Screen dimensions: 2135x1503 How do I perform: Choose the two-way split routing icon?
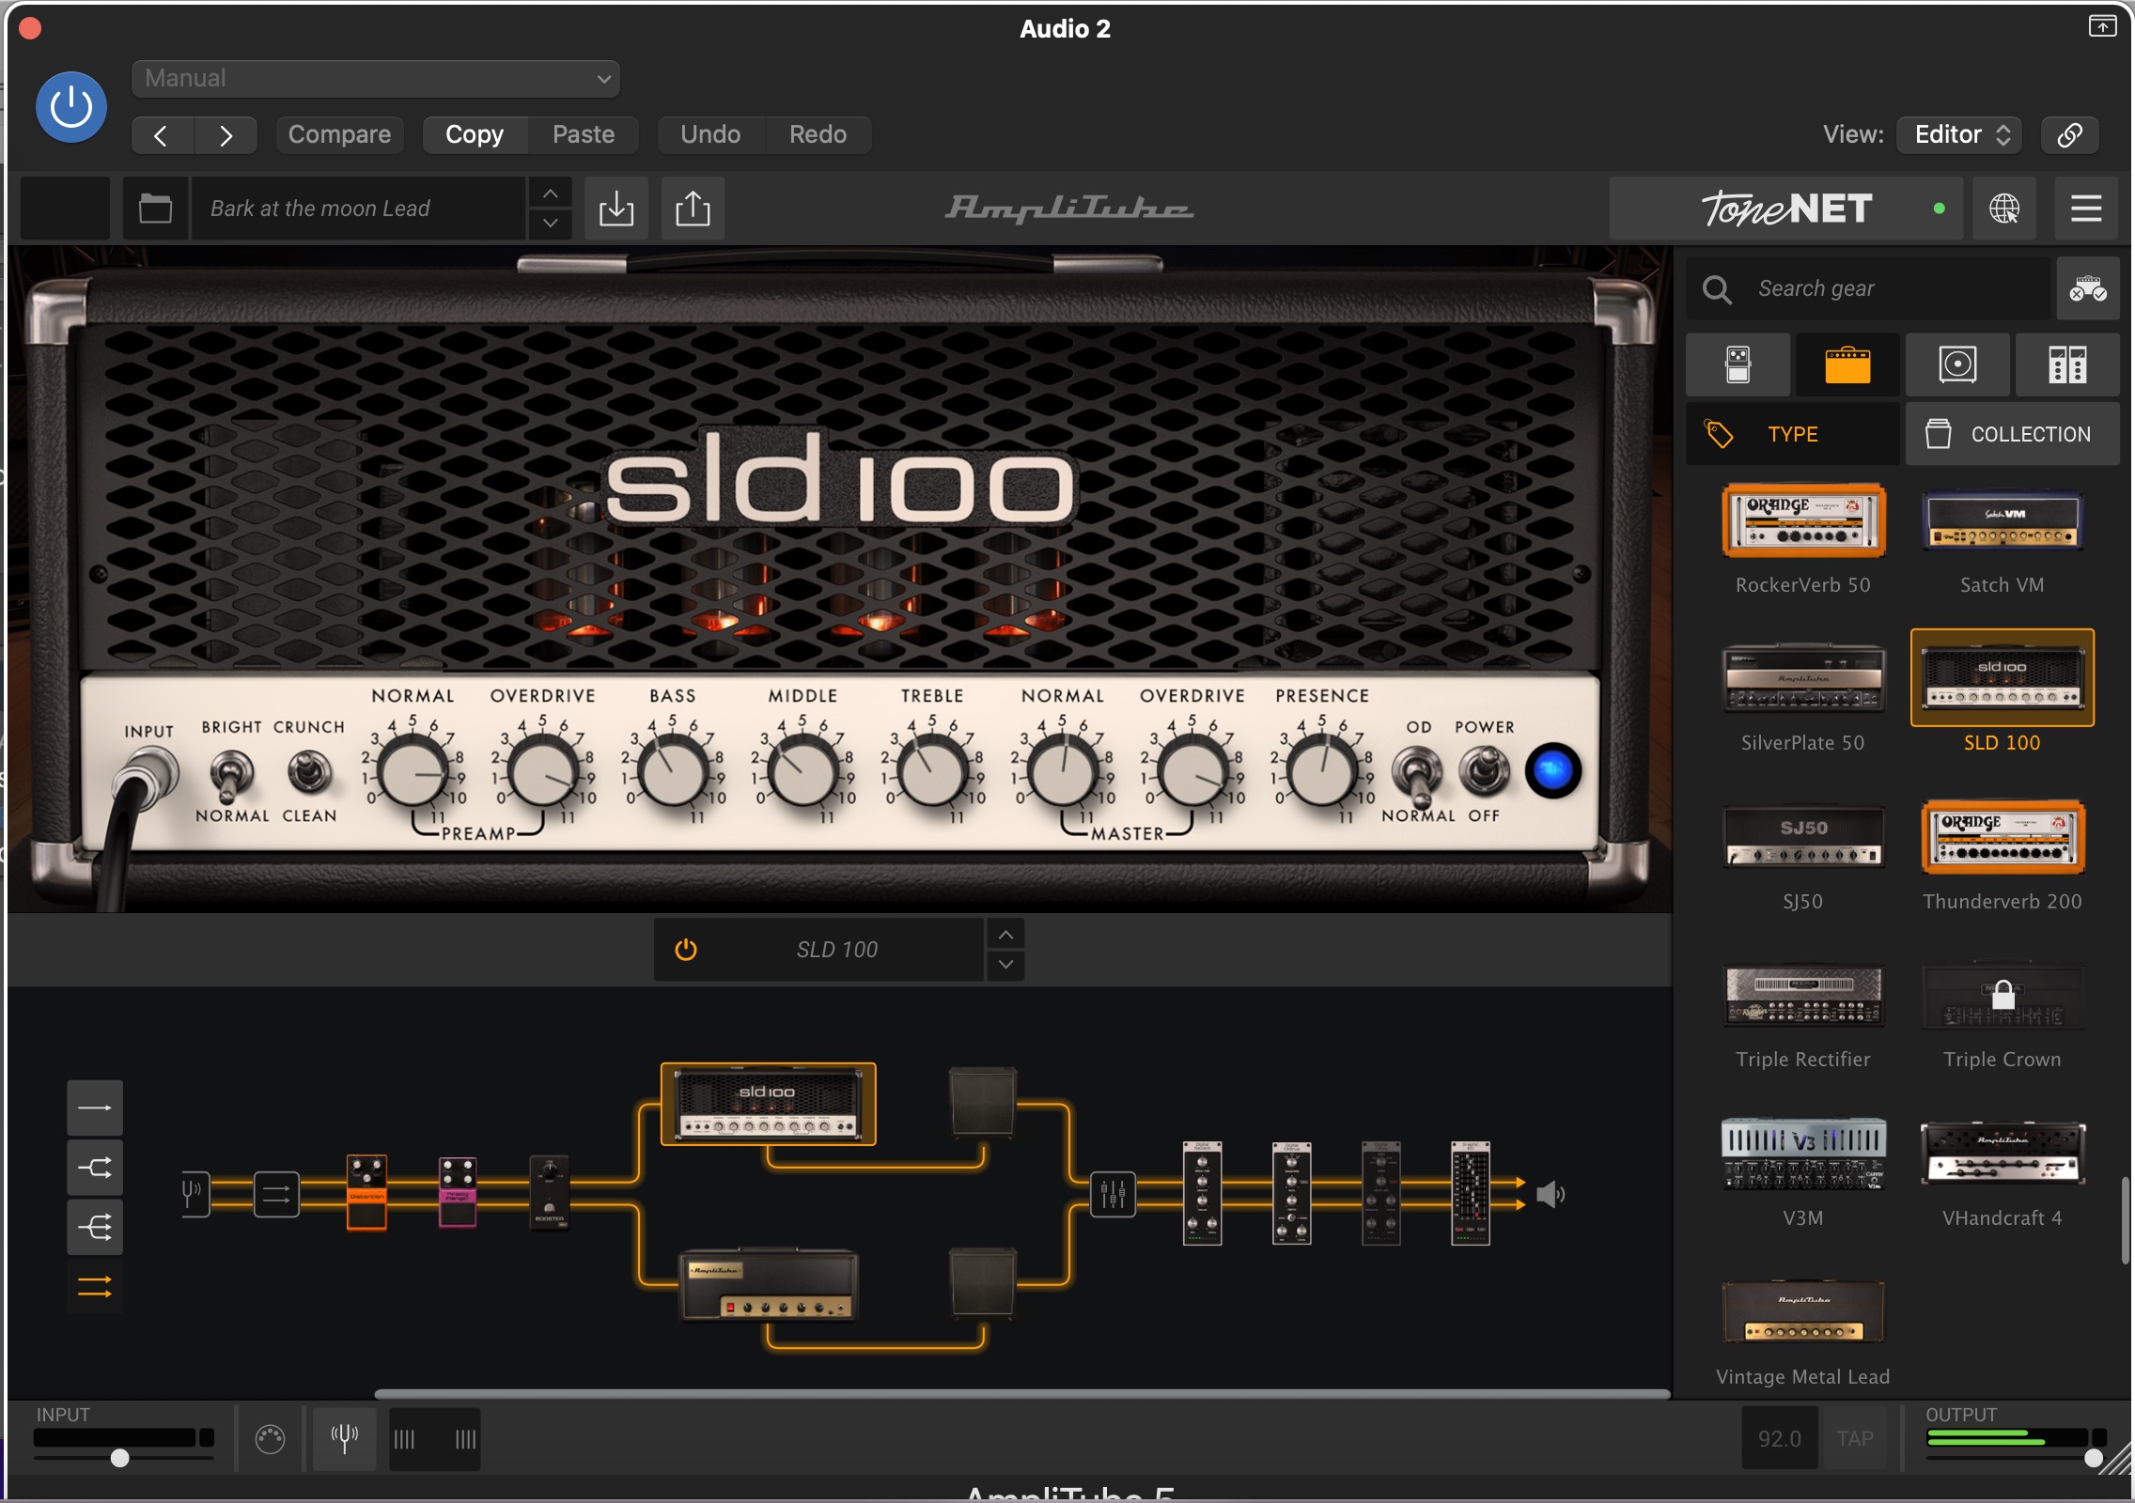pos(95,1168)
